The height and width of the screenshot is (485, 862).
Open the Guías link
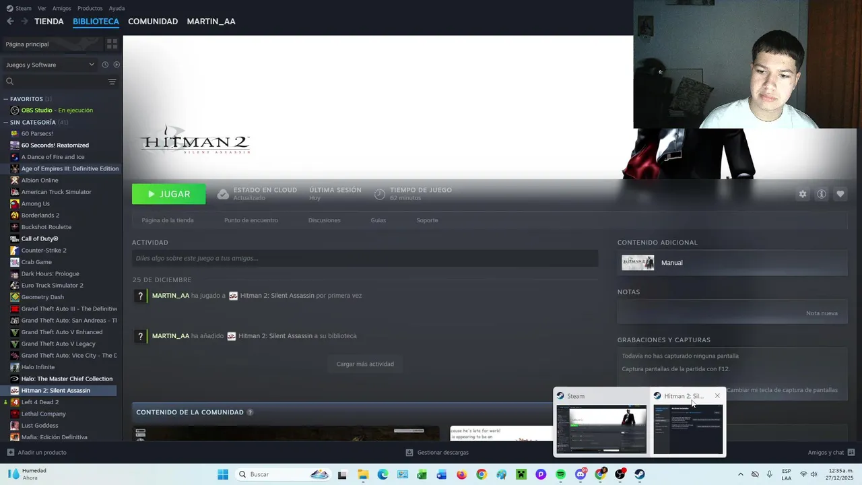click(x=378, y=220)
